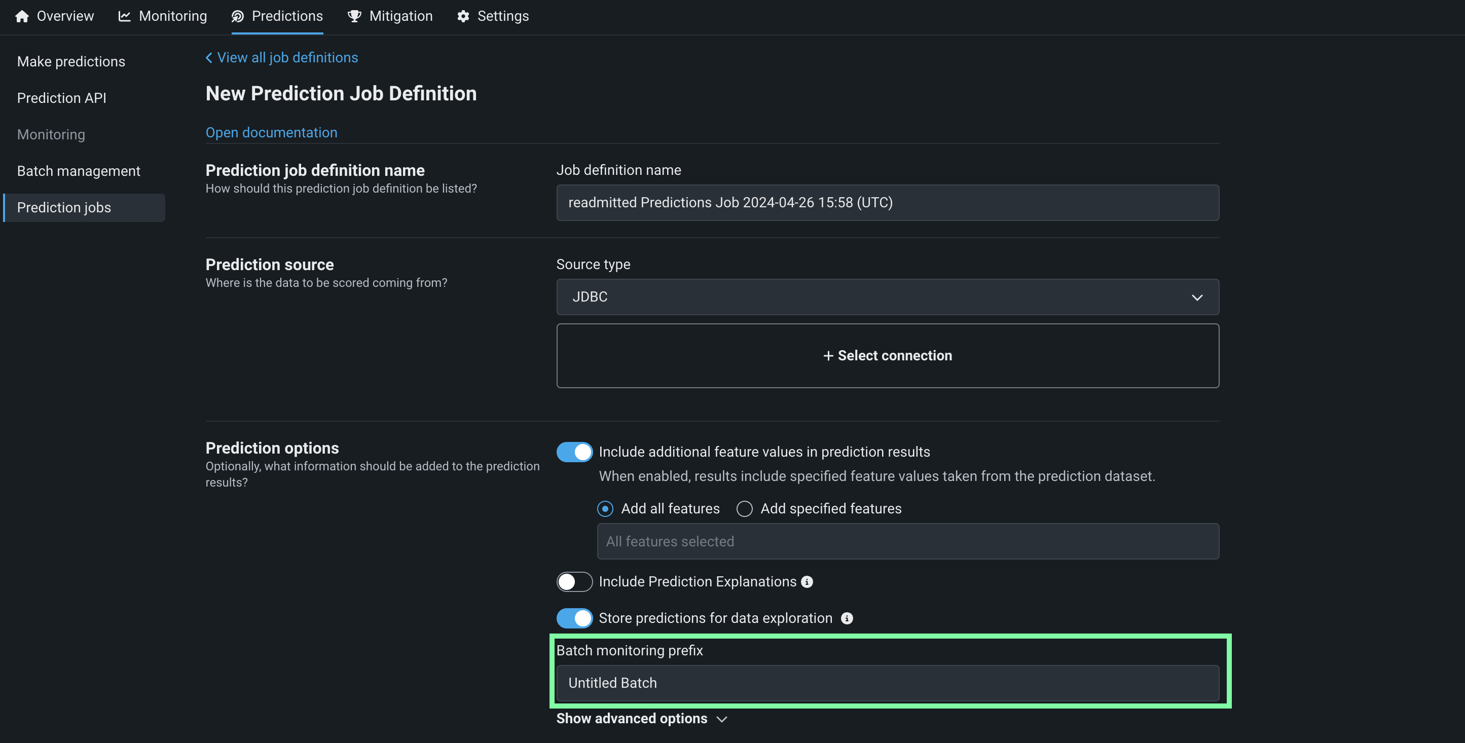Select Add specified features radio button
Image resolution: width=1465 pixels, height=743 pixels.
745,509
